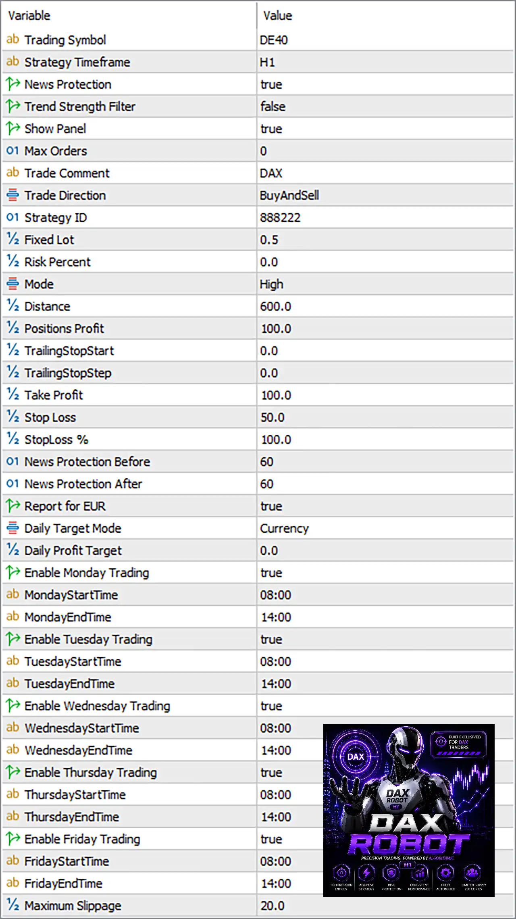This screenshot has width=516, height=919.
Task: Open the Trade Direction BuyAndSell dropdown
Action: [385, 195]
